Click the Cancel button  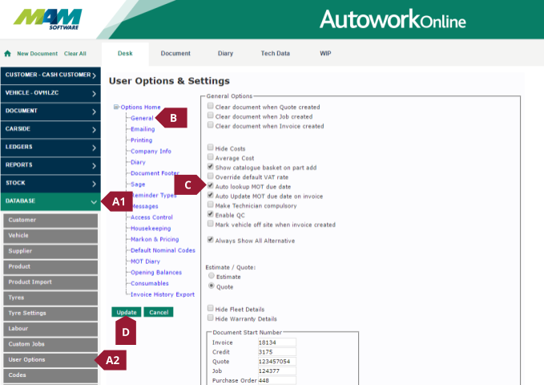[x=159, y=312]
